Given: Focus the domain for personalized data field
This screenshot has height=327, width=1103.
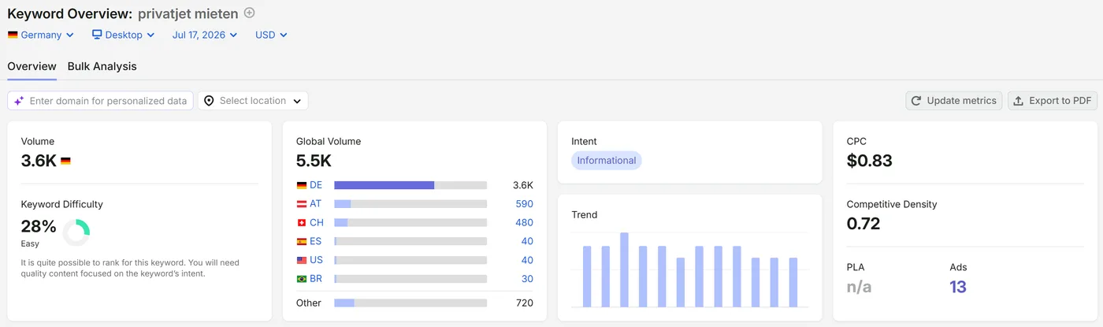Looking at the screenshot, I should [100, 101].
